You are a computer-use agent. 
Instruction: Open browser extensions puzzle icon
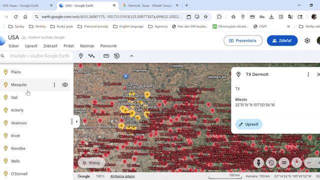coord(219,16)
